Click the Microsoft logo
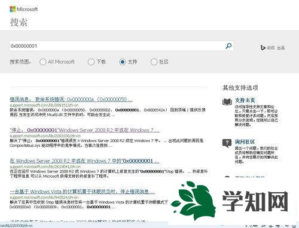299x228 pixels. point(23,9)
